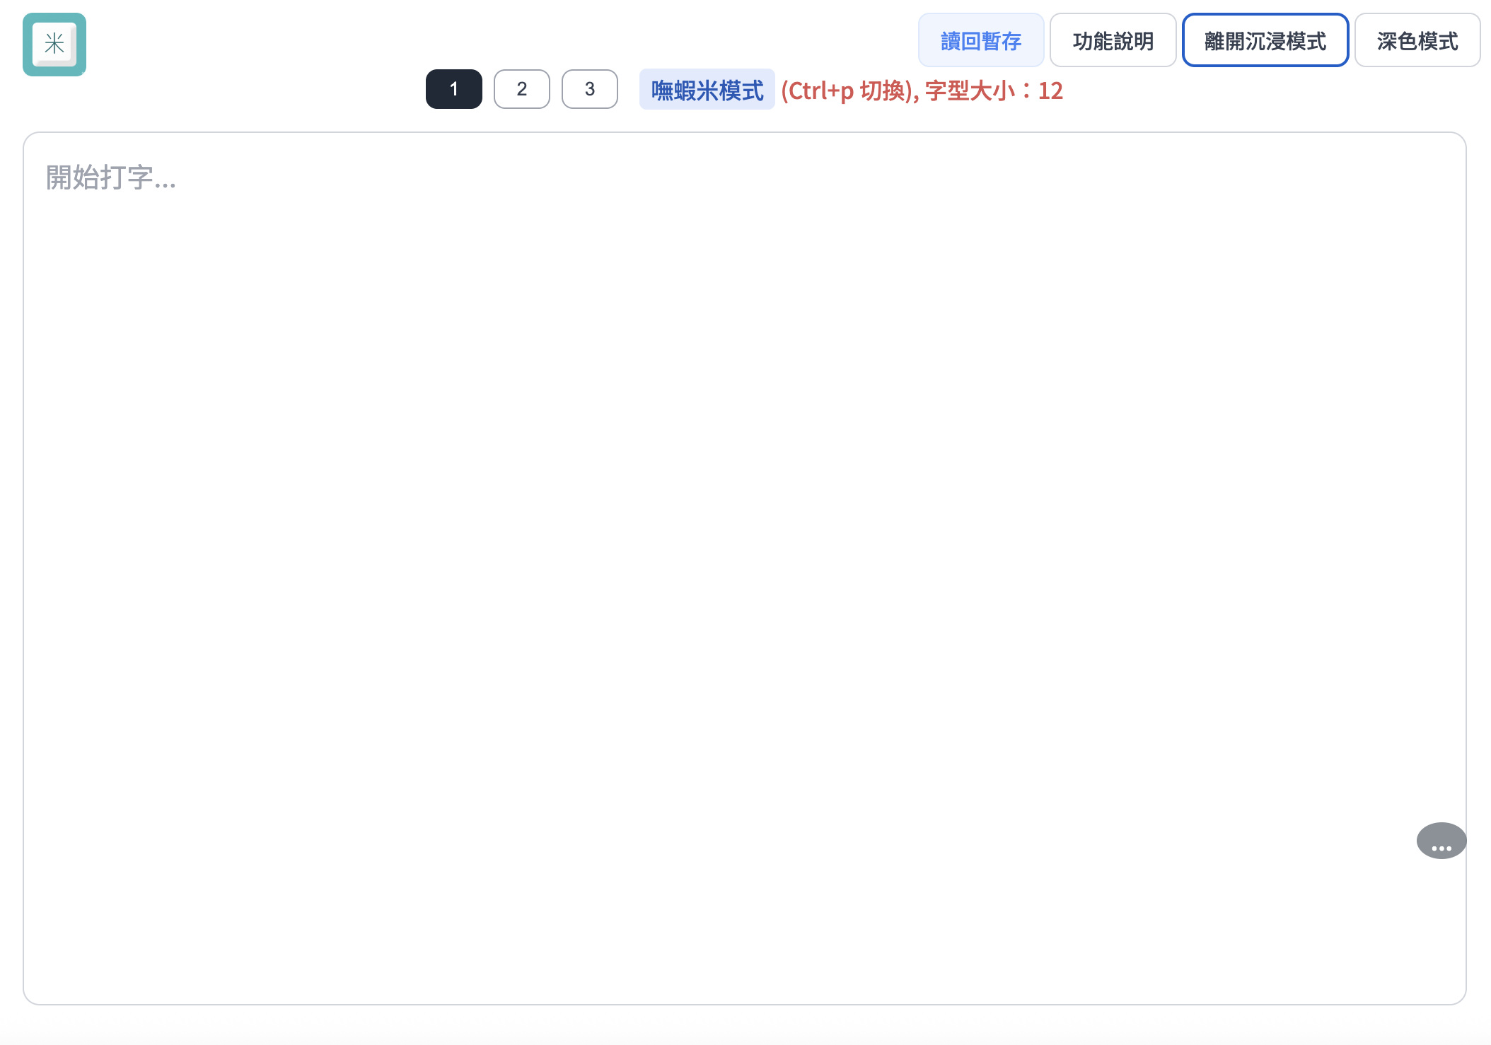
Task: Switch to page tab 2
Action: coord(521,89)
